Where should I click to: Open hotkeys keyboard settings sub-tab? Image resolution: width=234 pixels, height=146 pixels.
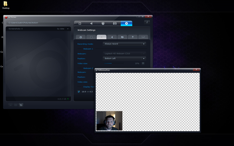143,37
